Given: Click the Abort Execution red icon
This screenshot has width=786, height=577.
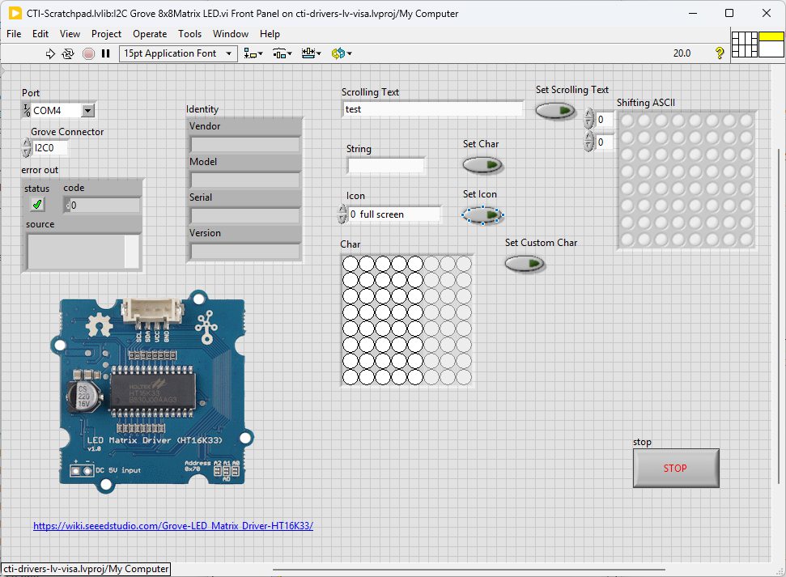Looking at the screenshot, I should pos(88,53).
